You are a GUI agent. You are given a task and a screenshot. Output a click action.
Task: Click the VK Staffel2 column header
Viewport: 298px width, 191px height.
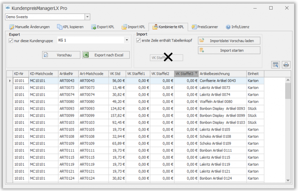click(x=162, y=74)
